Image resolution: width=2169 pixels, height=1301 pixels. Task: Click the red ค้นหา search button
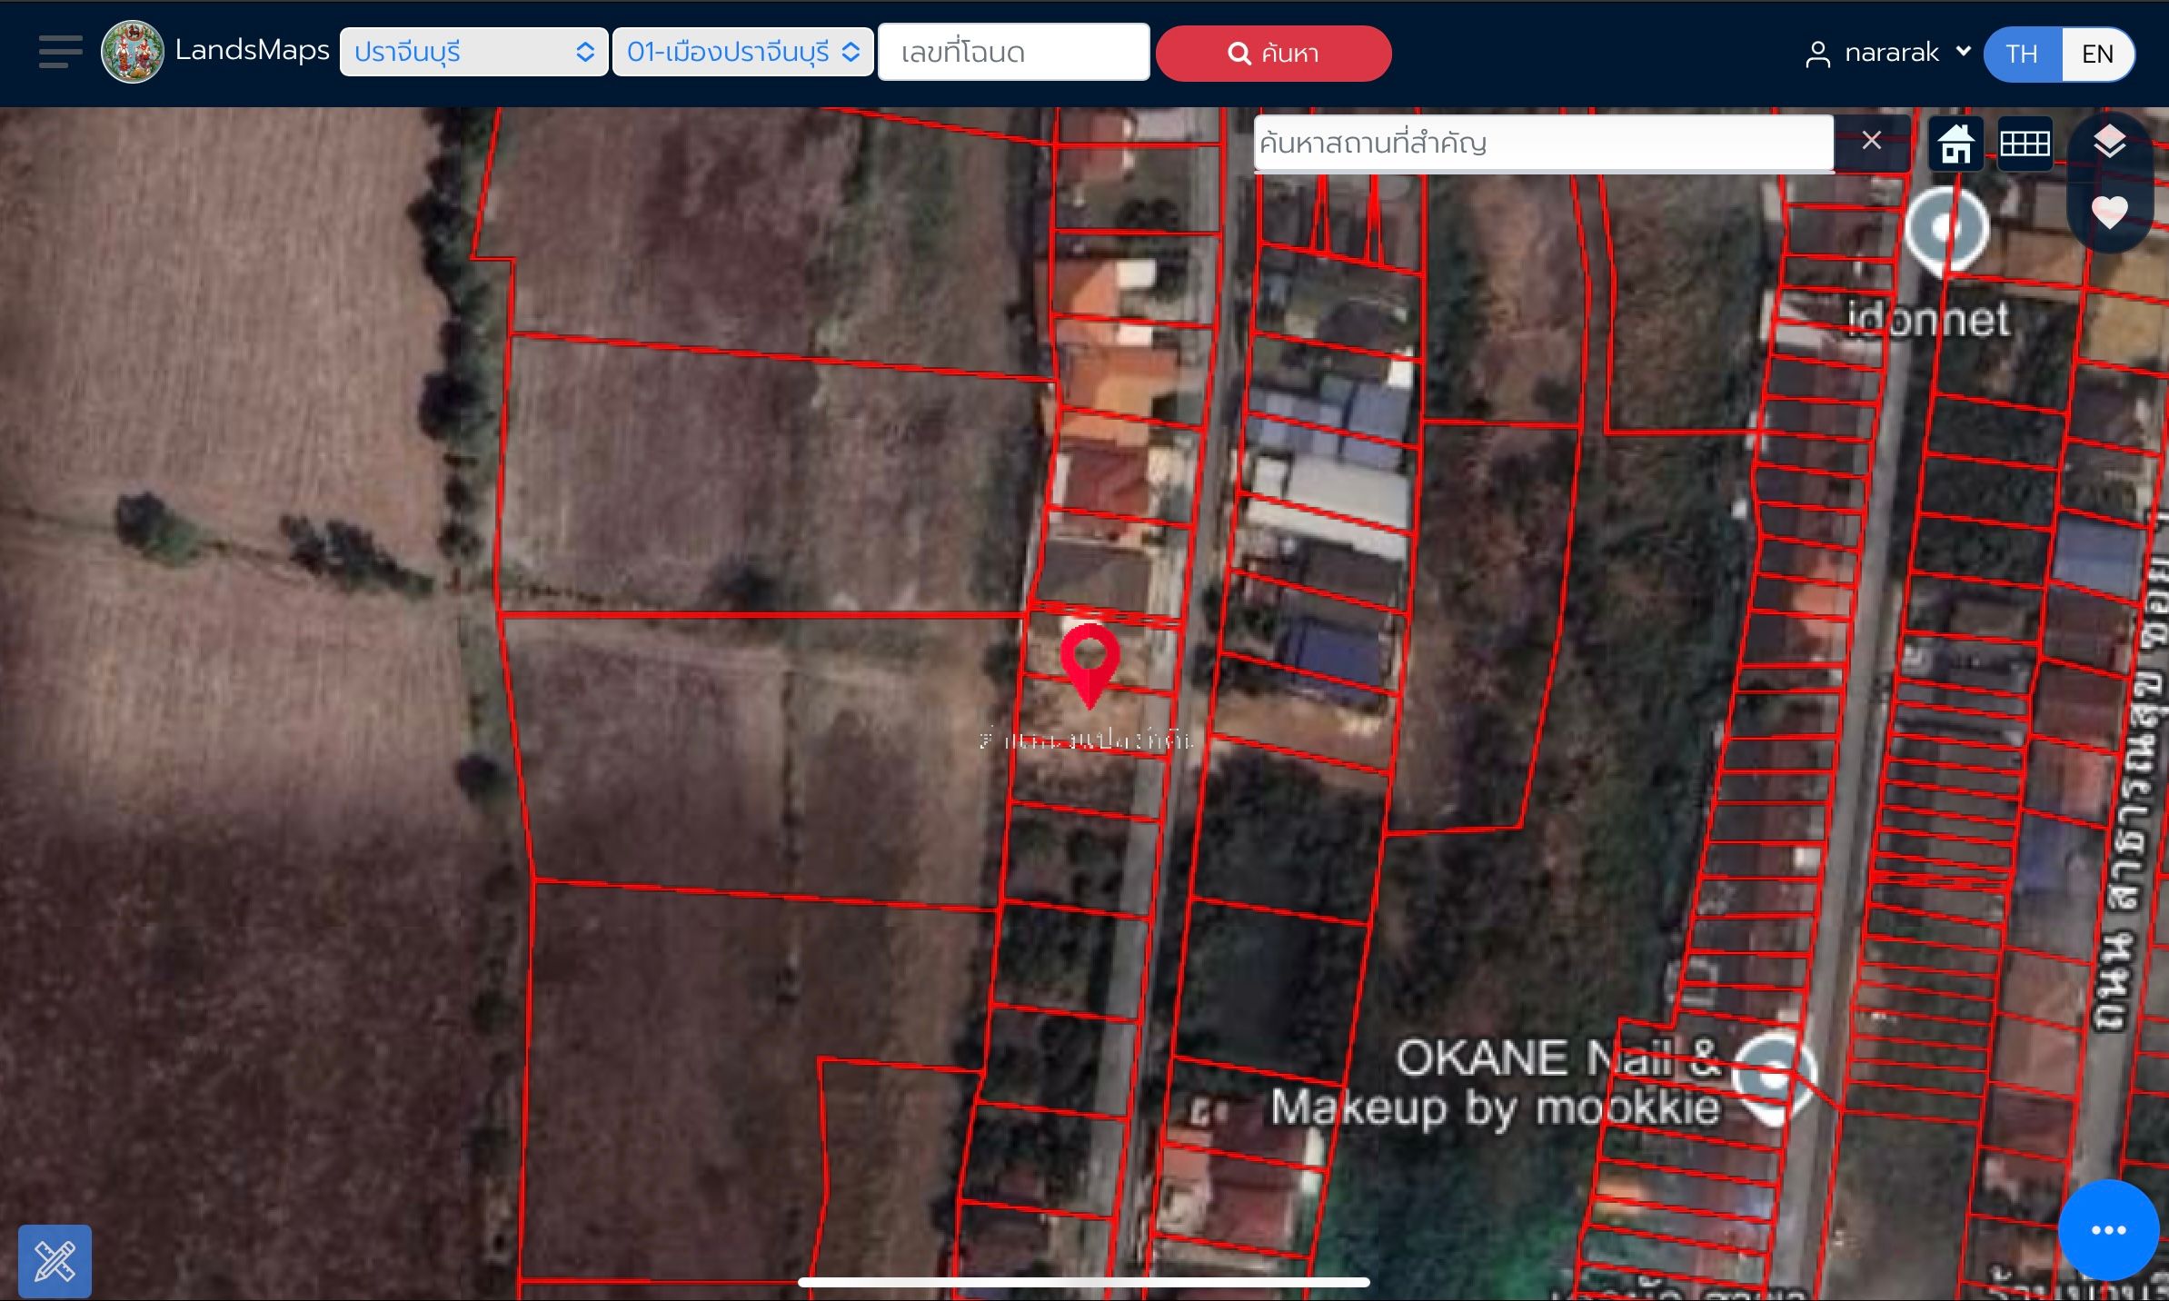[x=1273, y=54]
